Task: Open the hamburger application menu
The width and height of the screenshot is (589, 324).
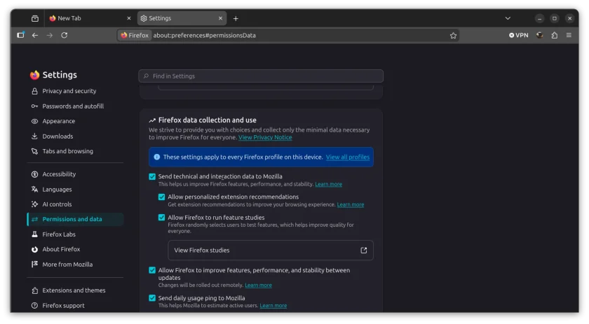Action: [569, 35]
